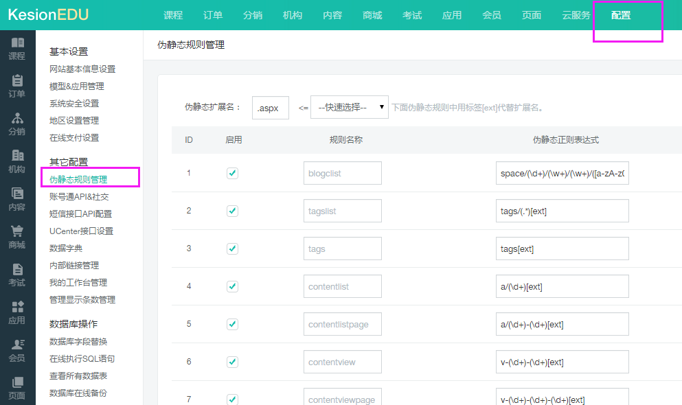The width and height of the screenshot is (682, 405).
Task: Click the 伪静态扩展名 .aspx input field
Action: click(x=270, y=108)
